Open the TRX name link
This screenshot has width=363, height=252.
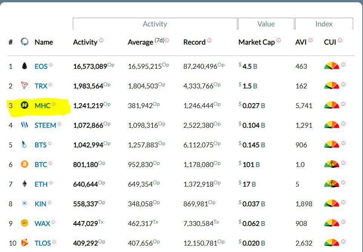[41, 86]
